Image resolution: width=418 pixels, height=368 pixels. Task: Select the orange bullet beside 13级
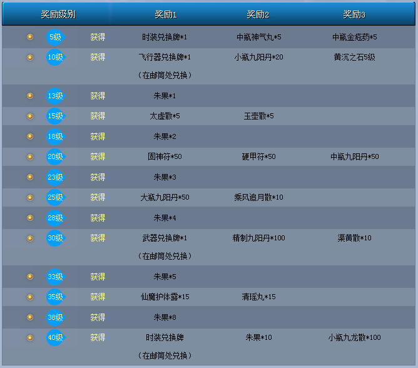pos(29,96)
